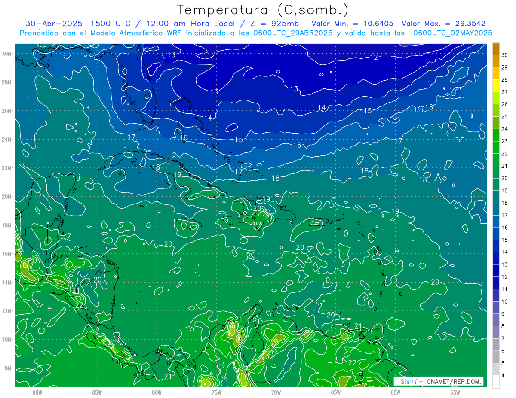The image size is (516, 398).
Task: Click the 8N latitude axis label
Action: pyautogui.click(x=8, y=368)
